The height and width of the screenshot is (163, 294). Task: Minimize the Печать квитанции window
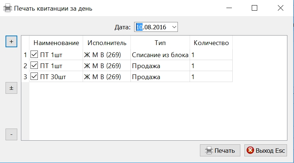point(229,8)
